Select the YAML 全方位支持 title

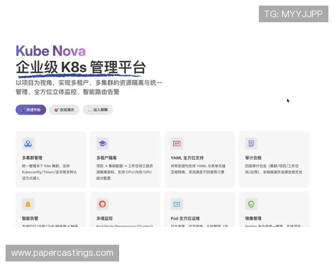pos(187,158)
